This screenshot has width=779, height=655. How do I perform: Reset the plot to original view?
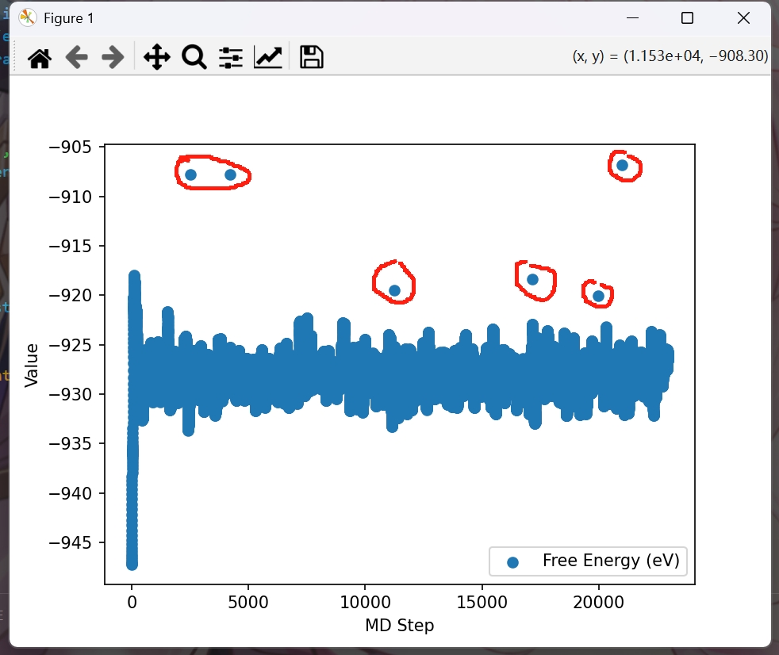point(40,57)
